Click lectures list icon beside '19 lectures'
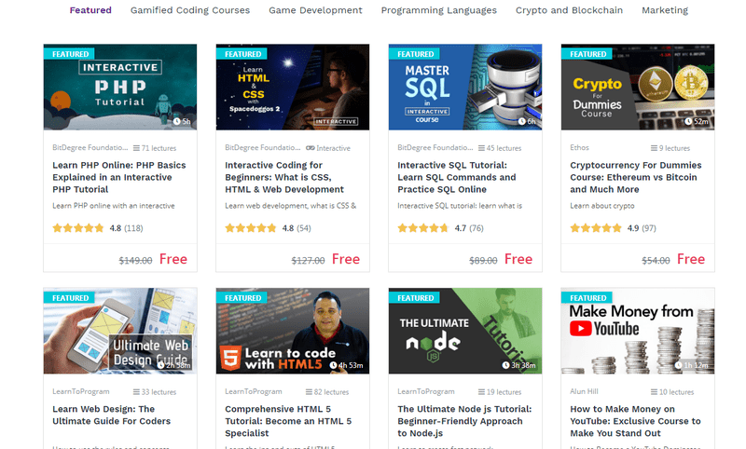The image size is (746, 449). click(481, 392)
